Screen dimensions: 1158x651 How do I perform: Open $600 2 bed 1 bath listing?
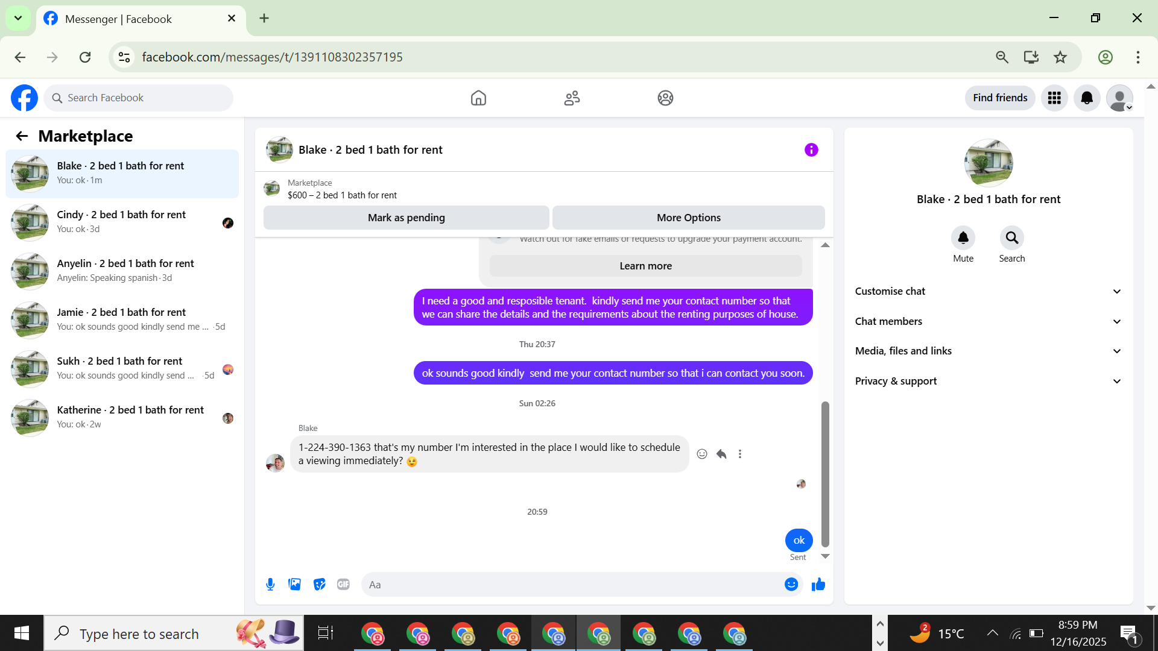pyautogui.click(x=342, y=195)
